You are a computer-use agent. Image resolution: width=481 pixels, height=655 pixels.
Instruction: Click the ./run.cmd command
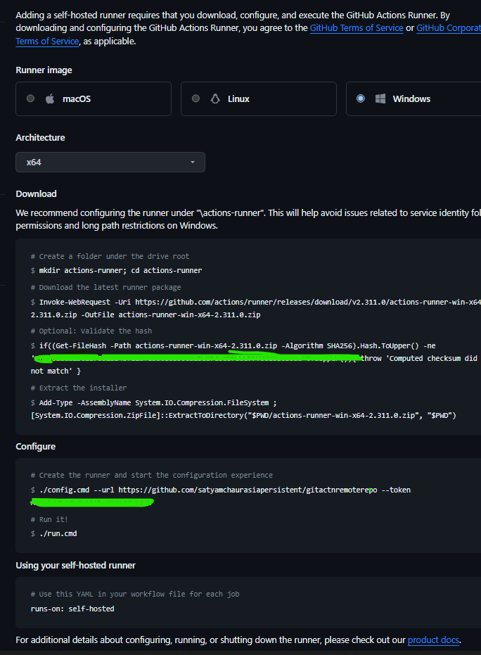pyautogui.click(x=58, y=533)
